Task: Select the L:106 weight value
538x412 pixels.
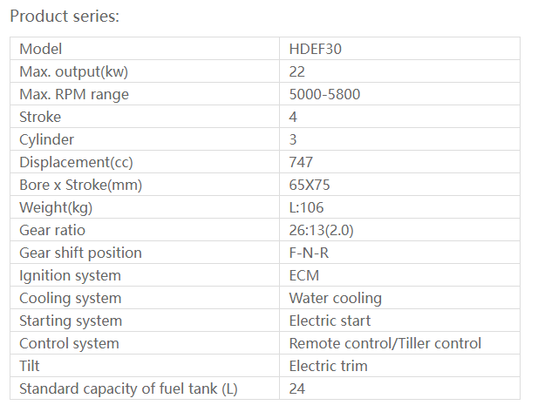Action: point(307,207)
